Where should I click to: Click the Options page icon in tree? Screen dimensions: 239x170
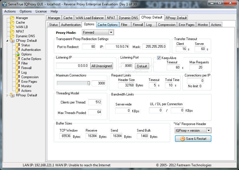(x=18, y=54)
